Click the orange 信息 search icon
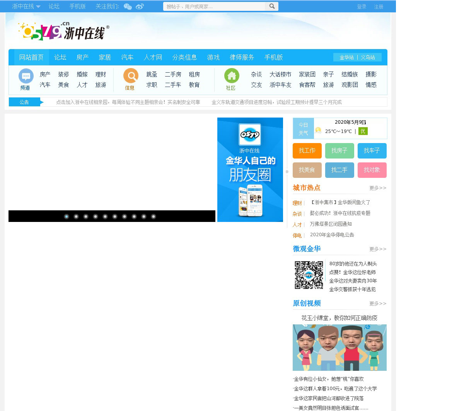464x411 pixels. click(x=131, y=76)
